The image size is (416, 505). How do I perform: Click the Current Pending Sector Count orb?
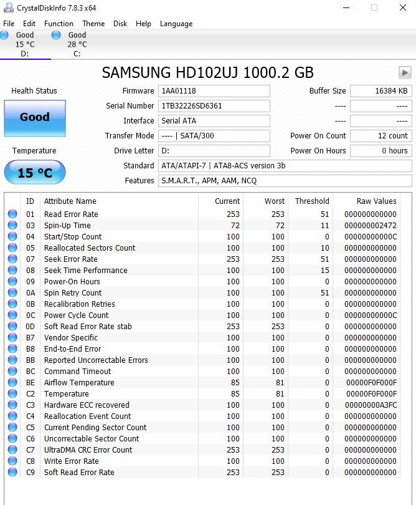[x=12, y=427]
